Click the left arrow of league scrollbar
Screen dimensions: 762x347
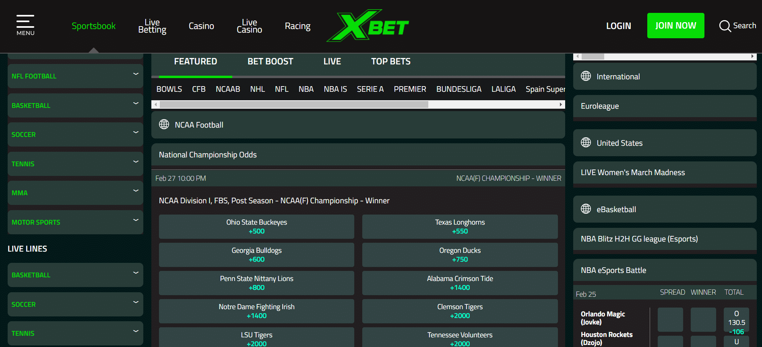click(155, 105)
